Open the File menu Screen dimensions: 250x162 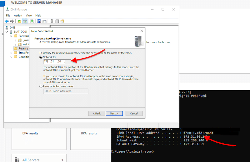point(8,15)
